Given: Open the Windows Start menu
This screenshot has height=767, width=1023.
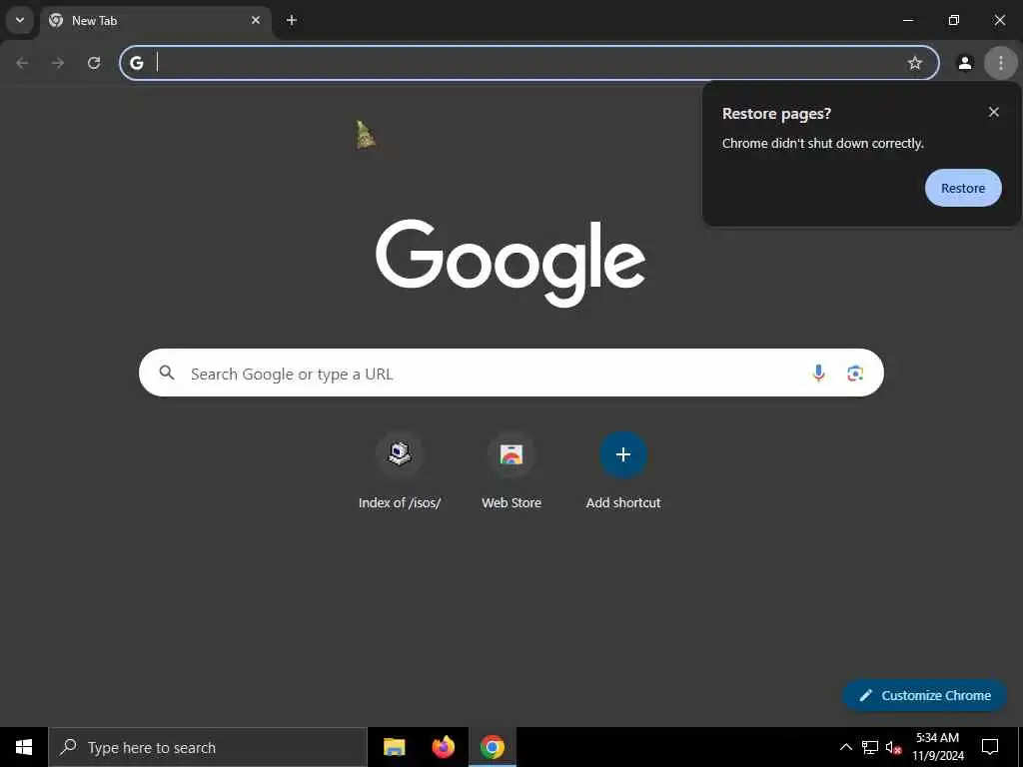Looking at the screenshot, I should [24, 747].
